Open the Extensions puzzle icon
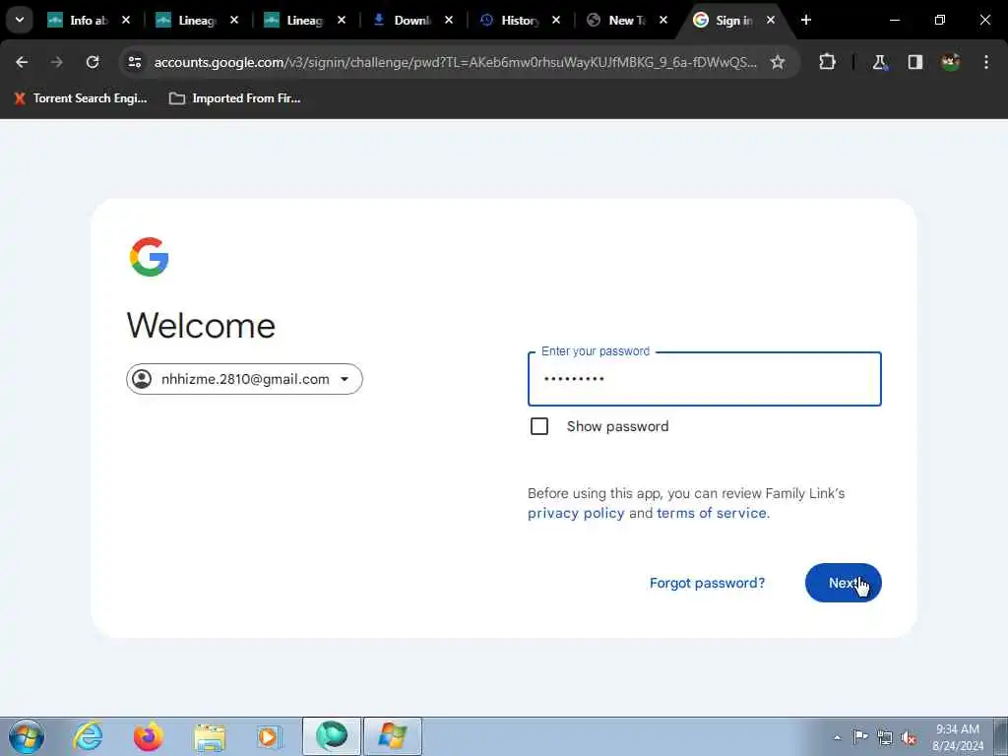Image resolution: width=1008 pixels, height=756 pixels. 827,62
